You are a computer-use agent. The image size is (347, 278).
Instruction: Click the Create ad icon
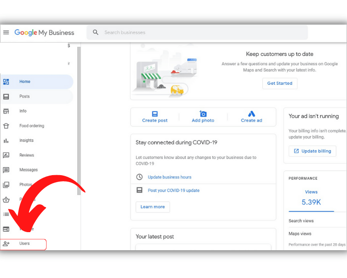point(251,114)
